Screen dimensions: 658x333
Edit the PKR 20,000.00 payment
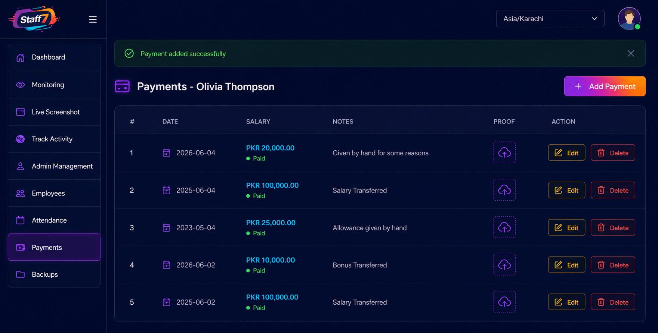(566, 153)
